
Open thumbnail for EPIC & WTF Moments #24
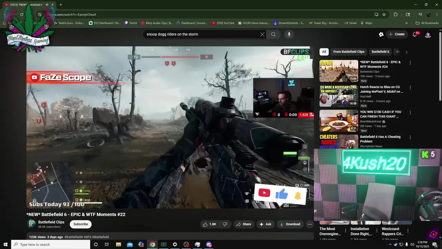pos(339,71)
